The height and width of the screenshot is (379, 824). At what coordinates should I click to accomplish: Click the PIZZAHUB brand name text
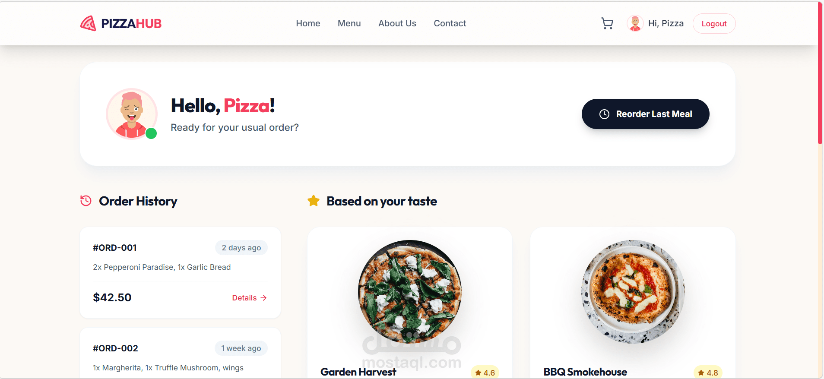coord(131,23)
